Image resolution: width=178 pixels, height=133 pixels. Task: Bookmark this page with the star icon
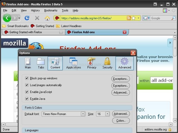click(x=133, y=18)
